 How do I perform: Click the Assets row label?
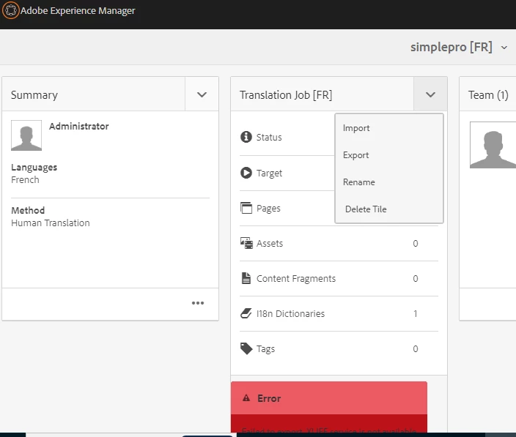click(x=270, y=243)
